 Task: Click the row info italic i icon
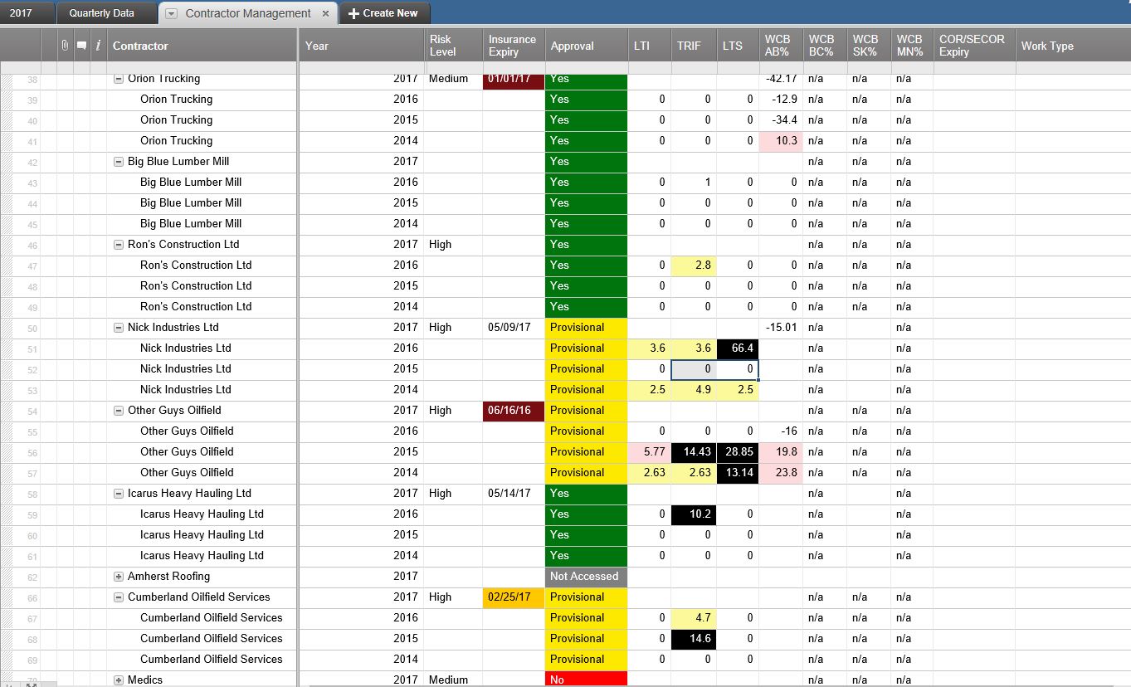click(x=98, y=46)
